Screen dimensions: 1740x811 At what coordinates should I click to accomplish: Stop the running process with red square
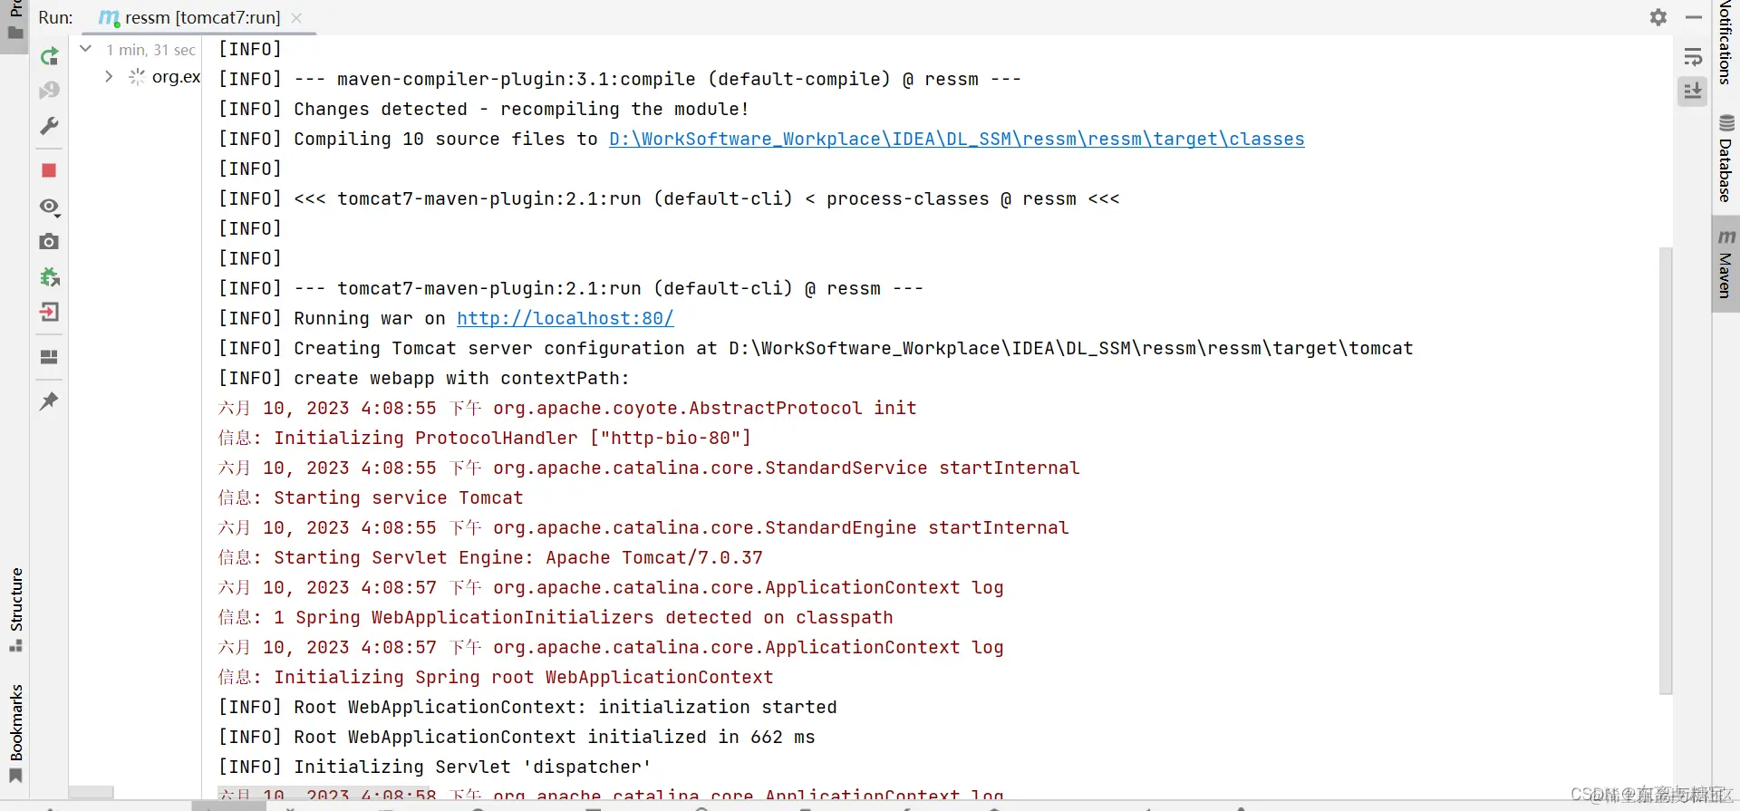pos(49,170)
